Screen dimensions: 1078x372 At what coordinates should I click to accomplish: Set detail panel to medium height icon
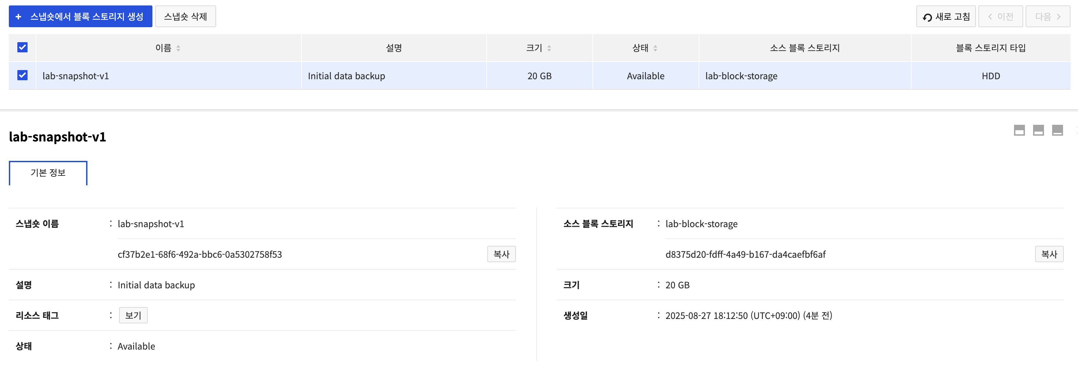pos(1038,131)
